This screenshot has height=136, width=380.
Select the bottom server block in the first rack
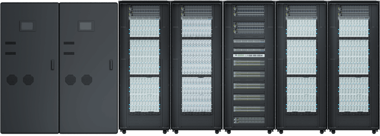point(144,94)
